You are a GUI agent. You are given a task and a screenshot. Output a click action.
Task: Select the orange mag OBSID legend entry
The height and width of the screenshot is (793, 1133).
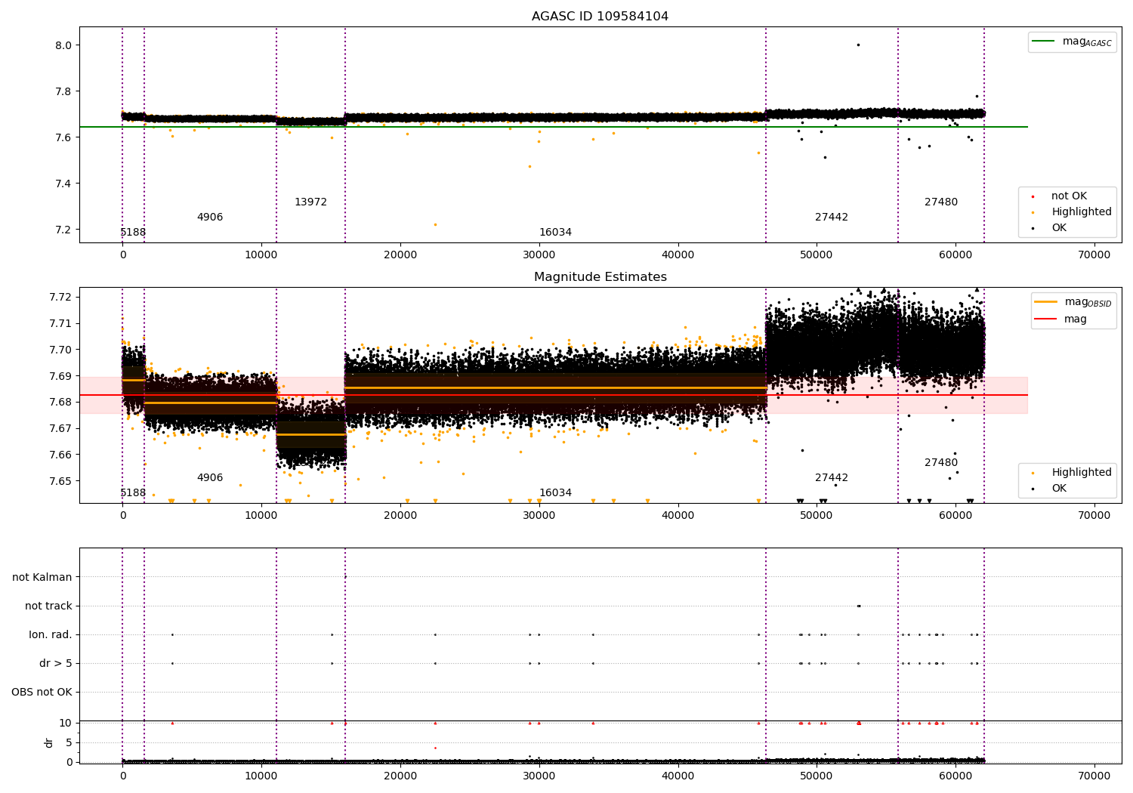point(1073,302)
